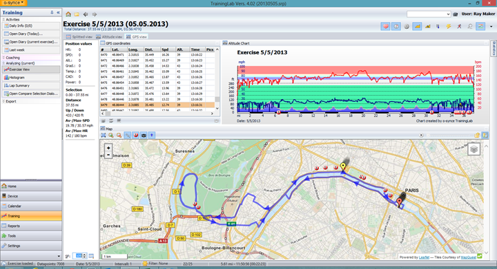The height and width of the screenshot is (269, 497).
Task: Toggle the colored zones display icon
Action: pos(480,27)
